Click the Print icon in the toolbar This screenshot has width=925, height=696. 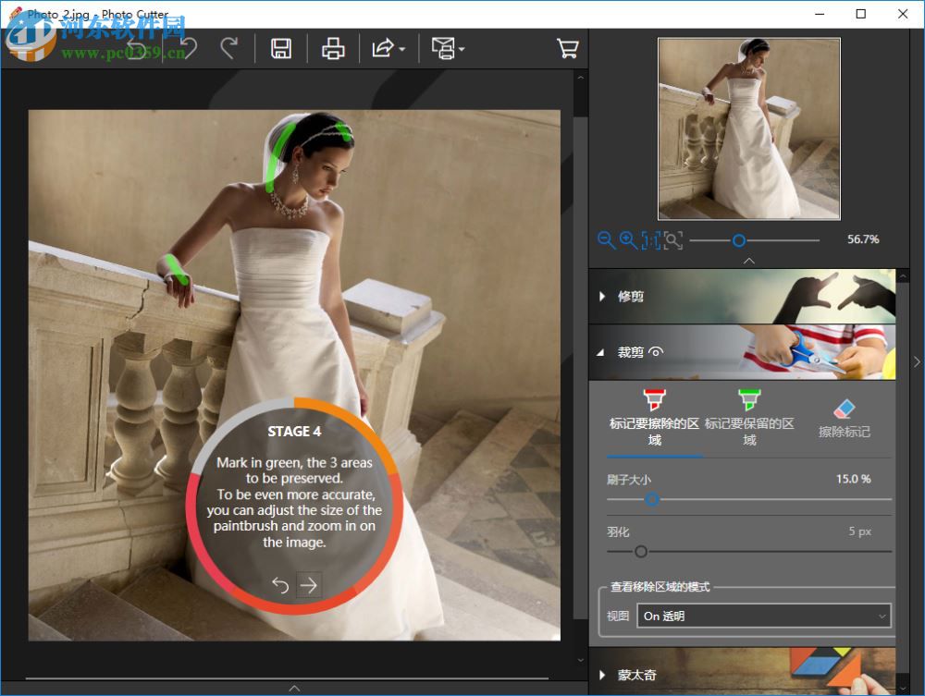333,48
